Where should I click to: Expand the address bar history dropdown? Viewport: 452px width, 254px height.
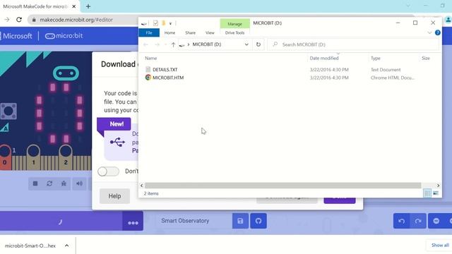[246, 44]
